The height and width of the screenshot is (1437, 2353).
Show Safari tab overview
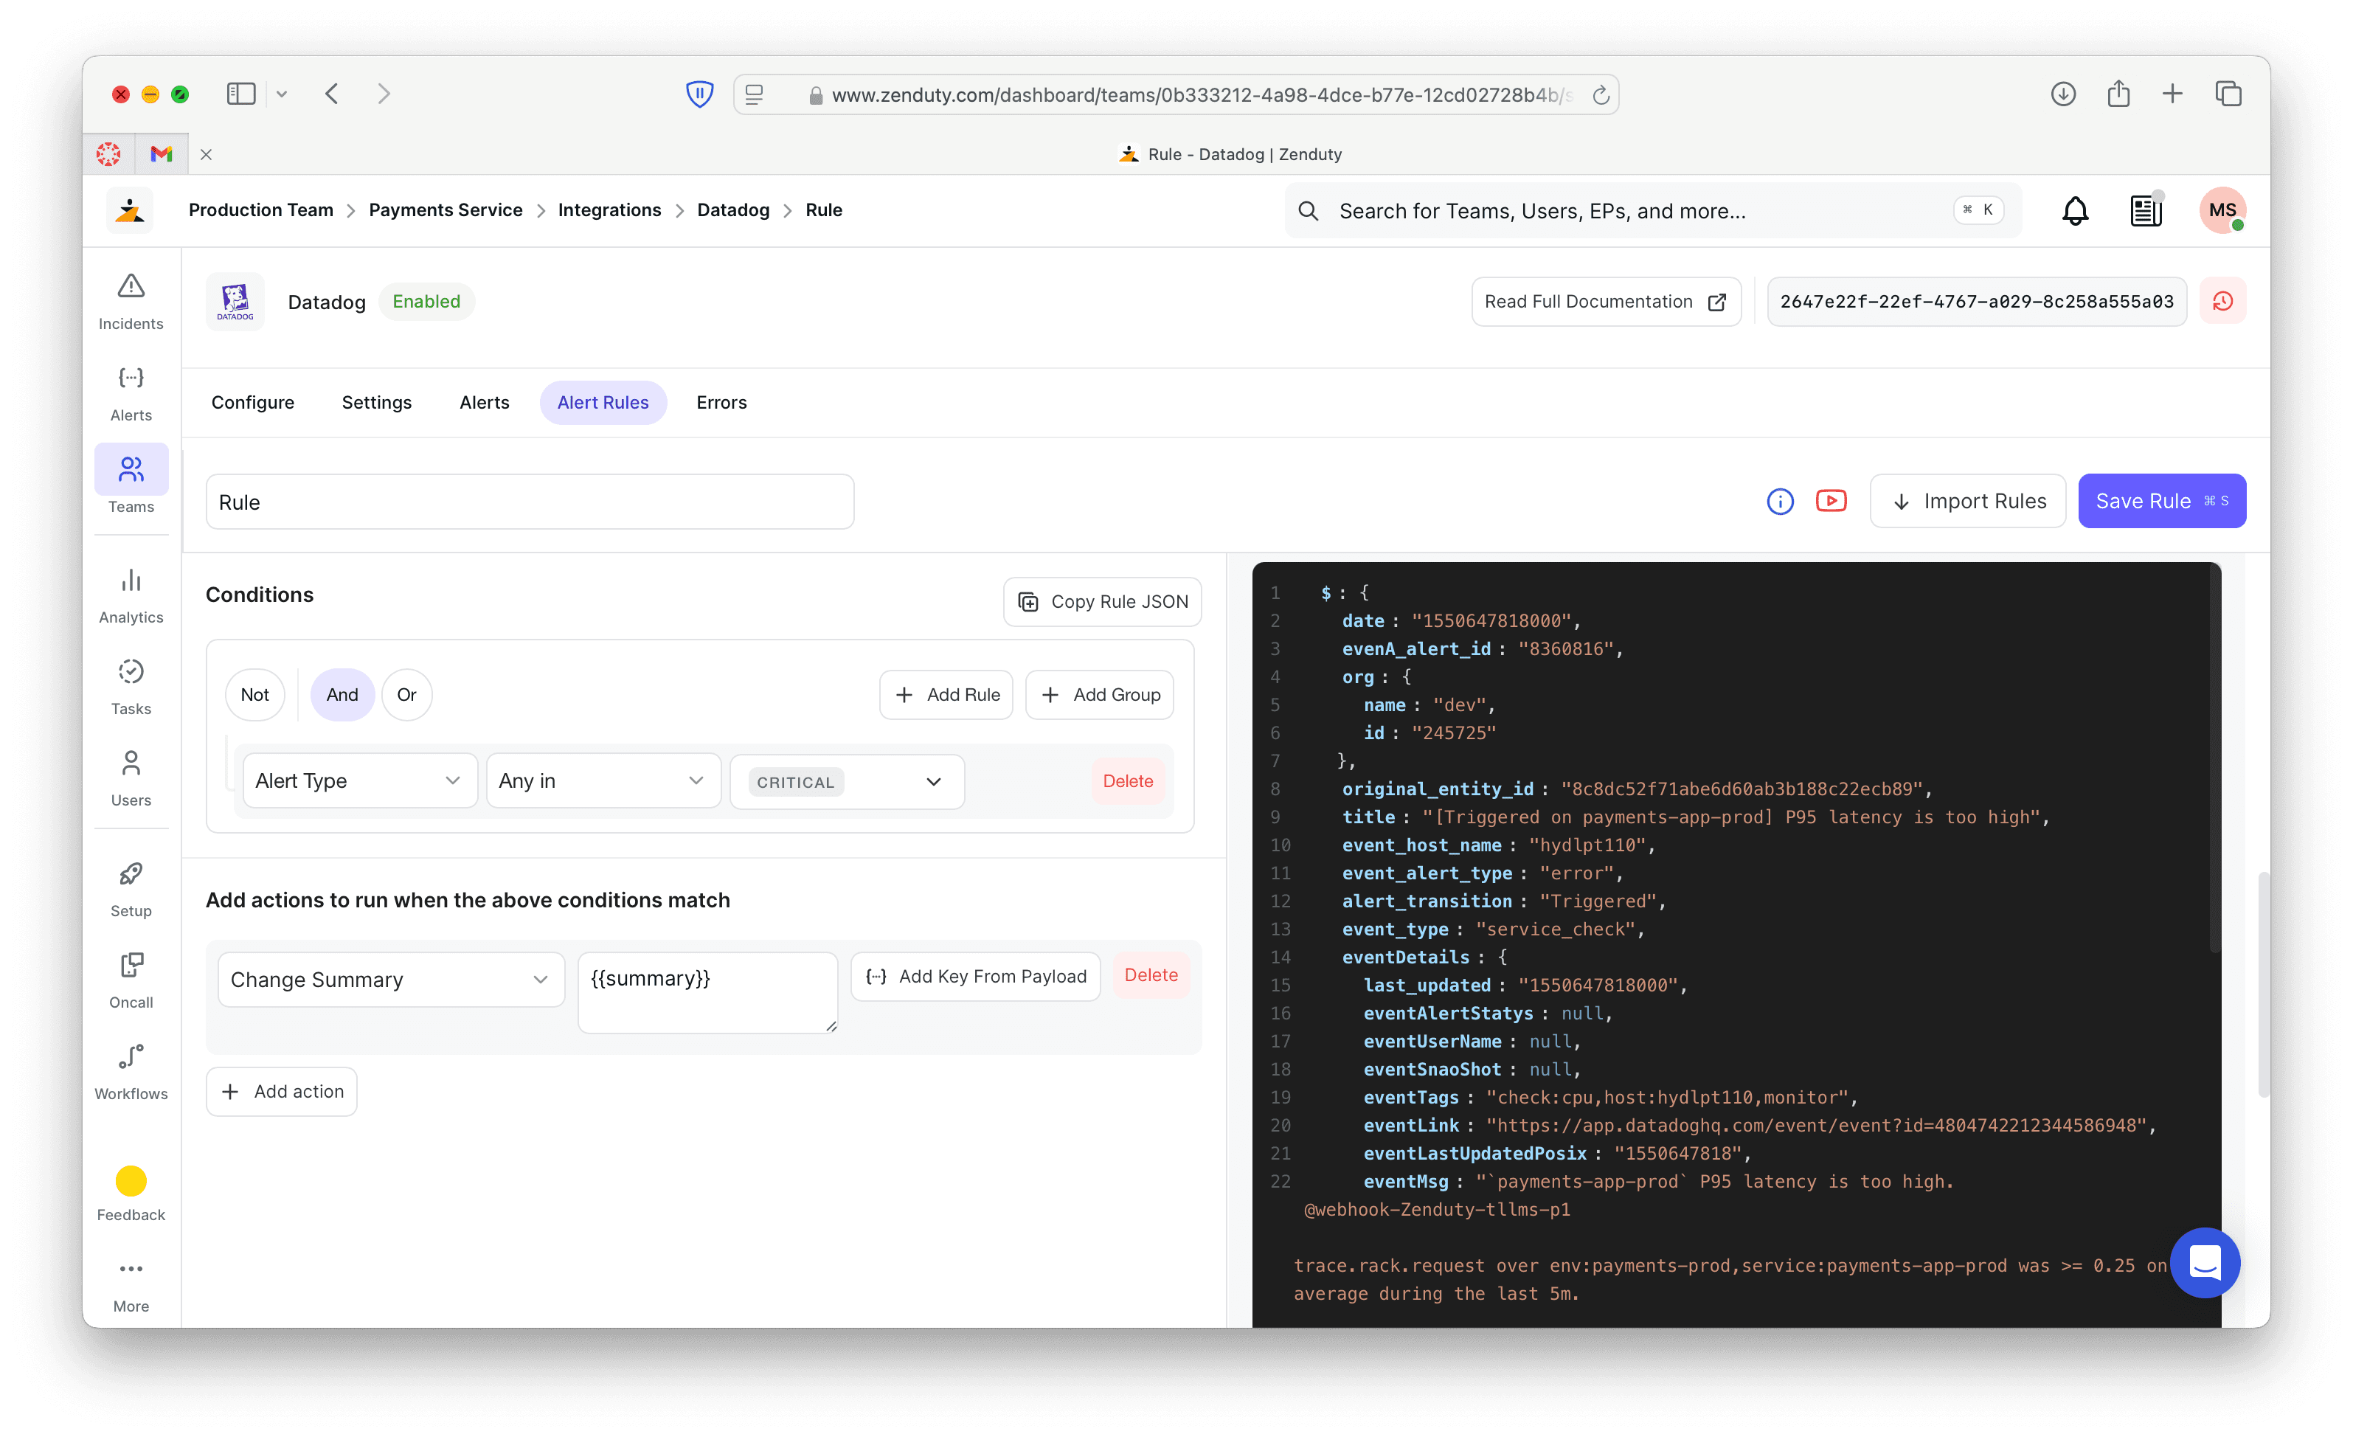point(2229,94)
